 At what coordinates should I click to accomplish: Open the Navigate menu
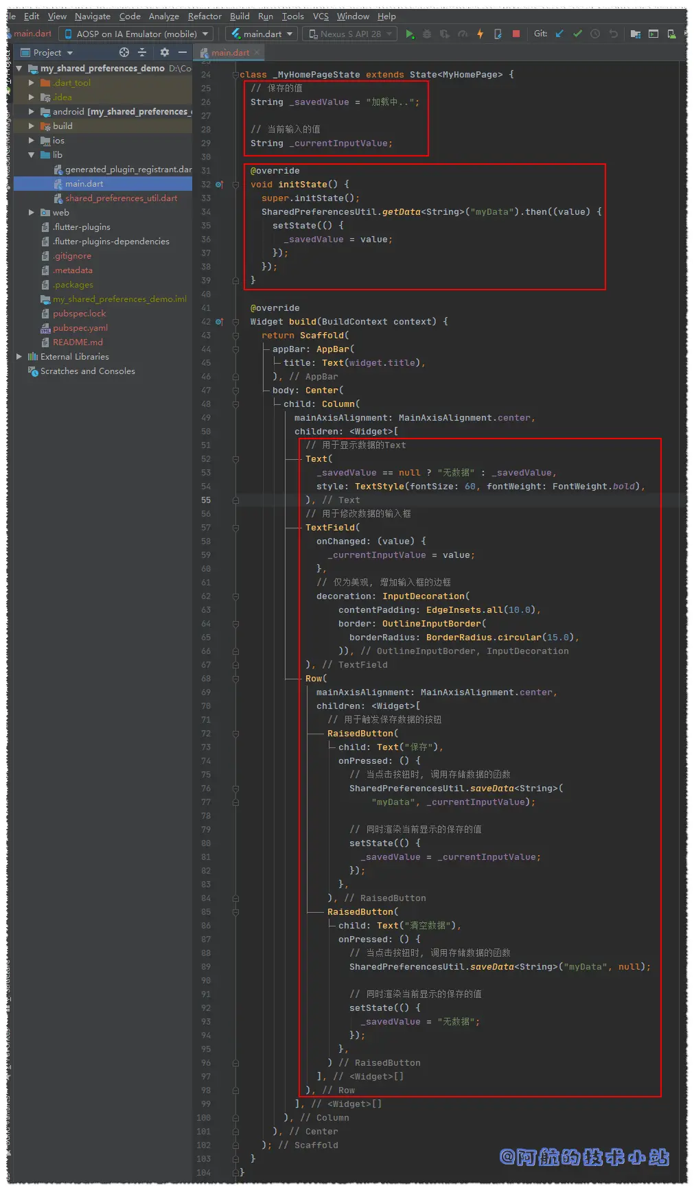93,16
